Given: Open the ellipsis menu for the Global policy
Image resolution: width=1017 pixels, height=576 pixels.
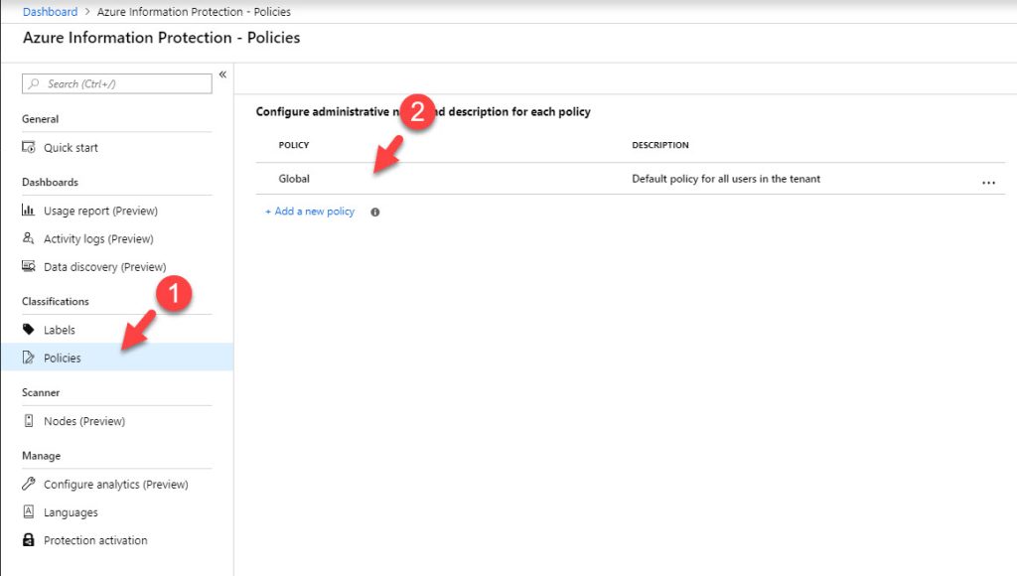Looking at the screenshot, I should tap(989, 182).
